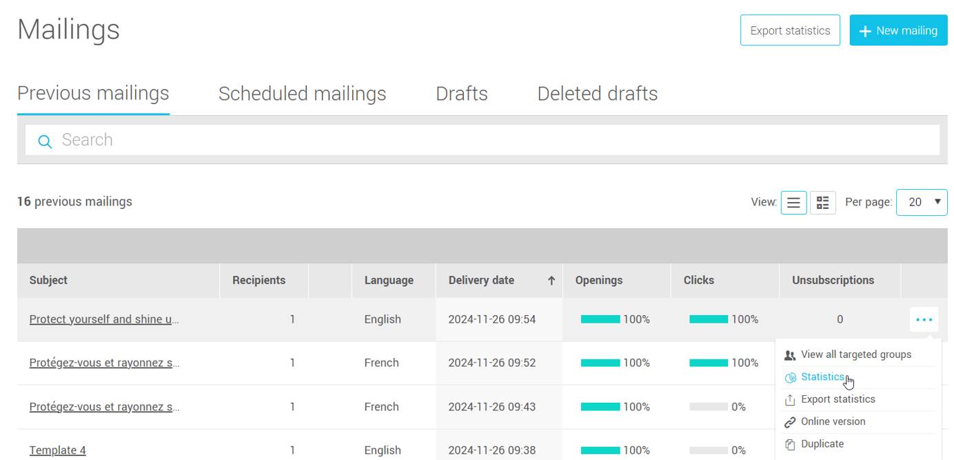Open the Deleted drafts tab
The width and height of the screenshot is (954, 460).
[597, 93]
